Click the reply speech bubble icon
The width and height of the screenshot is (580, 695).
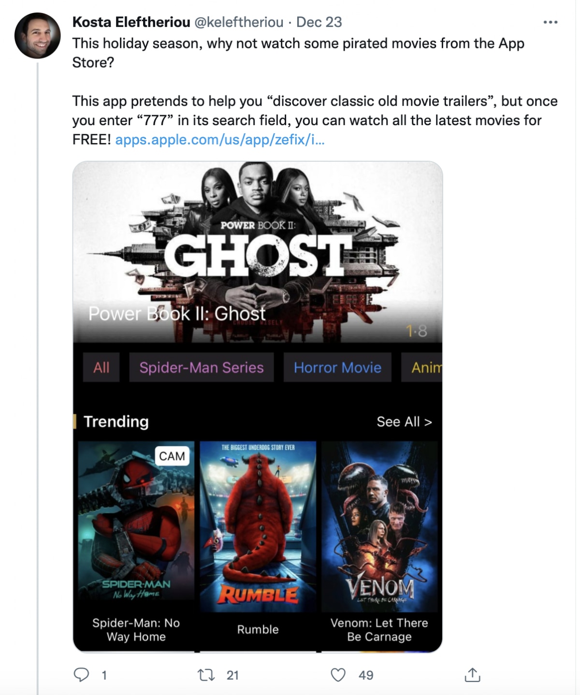click(81, 674)
